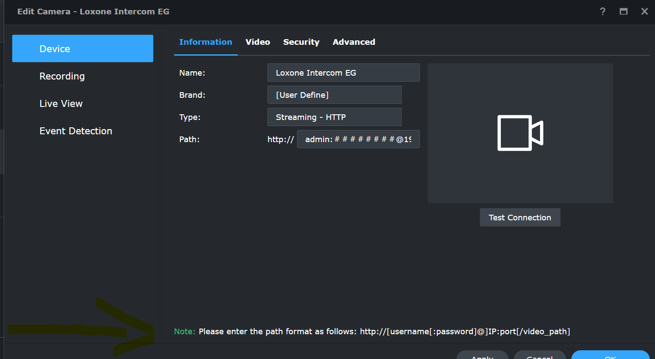The height and width of the screenshot is (359, 655).
Task: Open the Security tab
Action: (301, 42)
